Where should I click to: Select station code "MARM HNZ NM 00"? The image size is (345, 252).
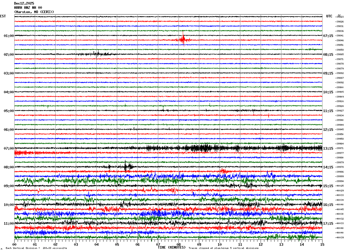[x=28, y=8]
